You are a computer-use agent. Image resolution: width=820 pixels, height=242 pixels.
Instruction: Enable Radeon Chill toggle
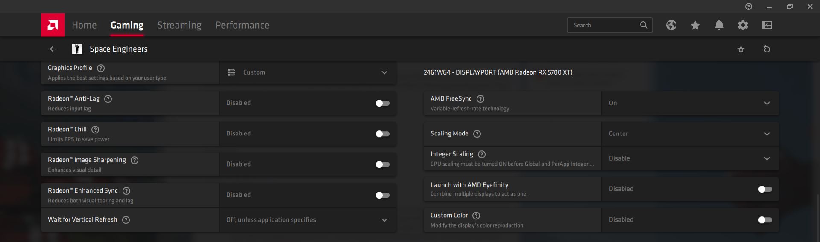[382, 134]
